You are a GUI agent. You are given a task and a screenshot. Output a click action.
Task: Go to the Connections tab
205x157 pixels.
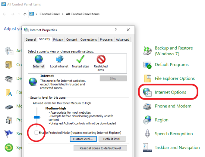pos(89,39)
